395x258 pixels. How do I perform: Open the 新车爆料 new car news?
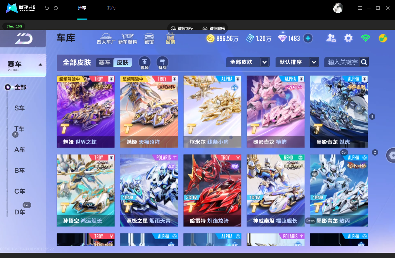(128, 38)
